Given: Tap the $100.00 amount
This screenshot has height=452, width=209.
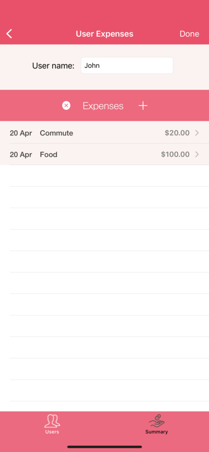Looking at the screenshot, I should coord(175,154).
